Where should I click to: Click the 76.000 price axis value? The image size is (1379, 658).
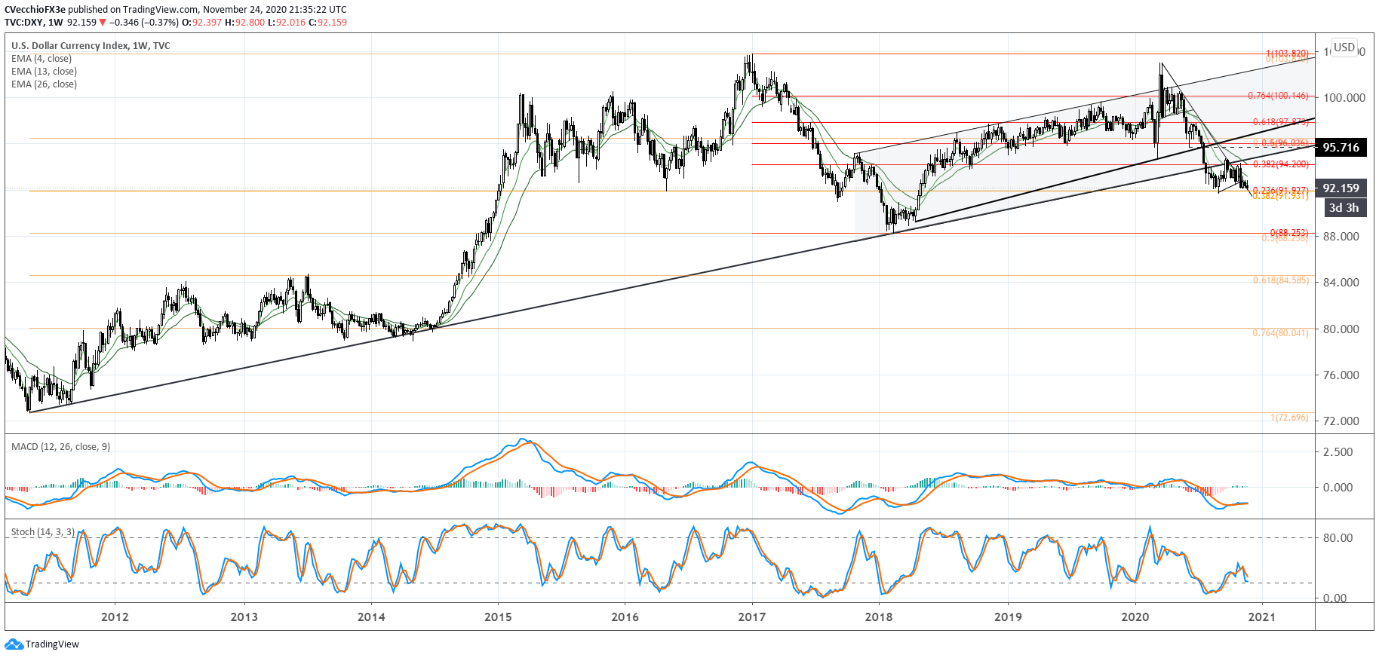coord(1341,375)
